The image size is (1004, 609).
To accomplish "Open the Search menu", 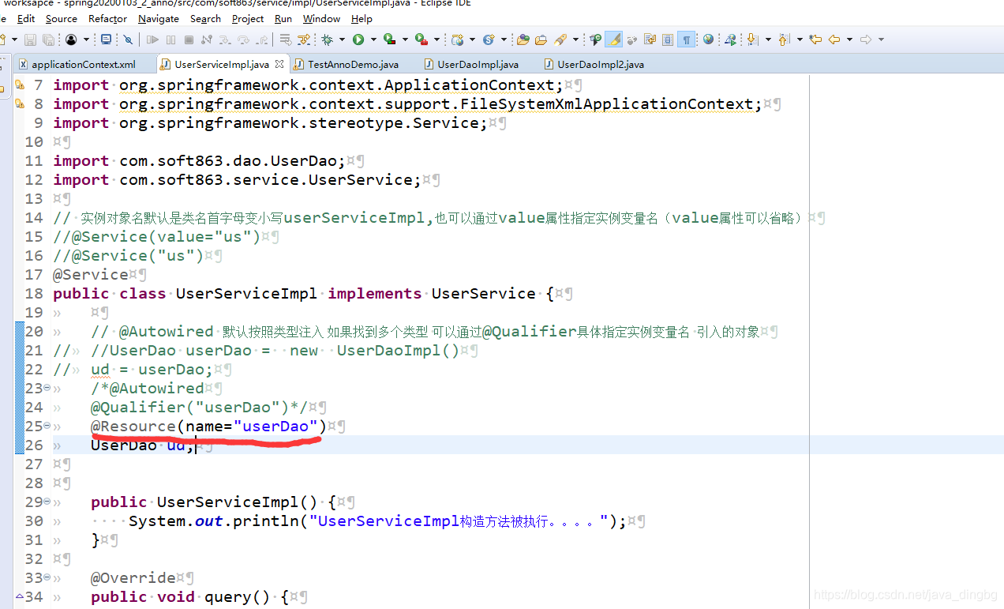I will coord(205,18).
